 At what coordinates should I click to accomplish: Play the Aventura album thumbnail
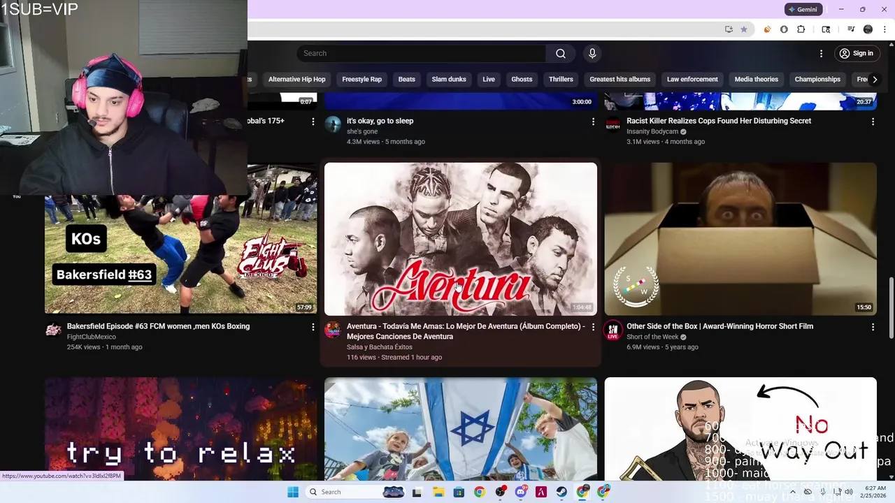pyautogui.click(x=461, y=239)
